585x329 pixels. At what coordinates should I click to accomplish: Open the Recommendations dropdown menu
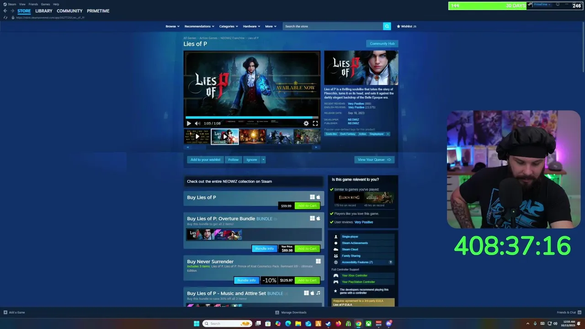[x=199, y=27]
